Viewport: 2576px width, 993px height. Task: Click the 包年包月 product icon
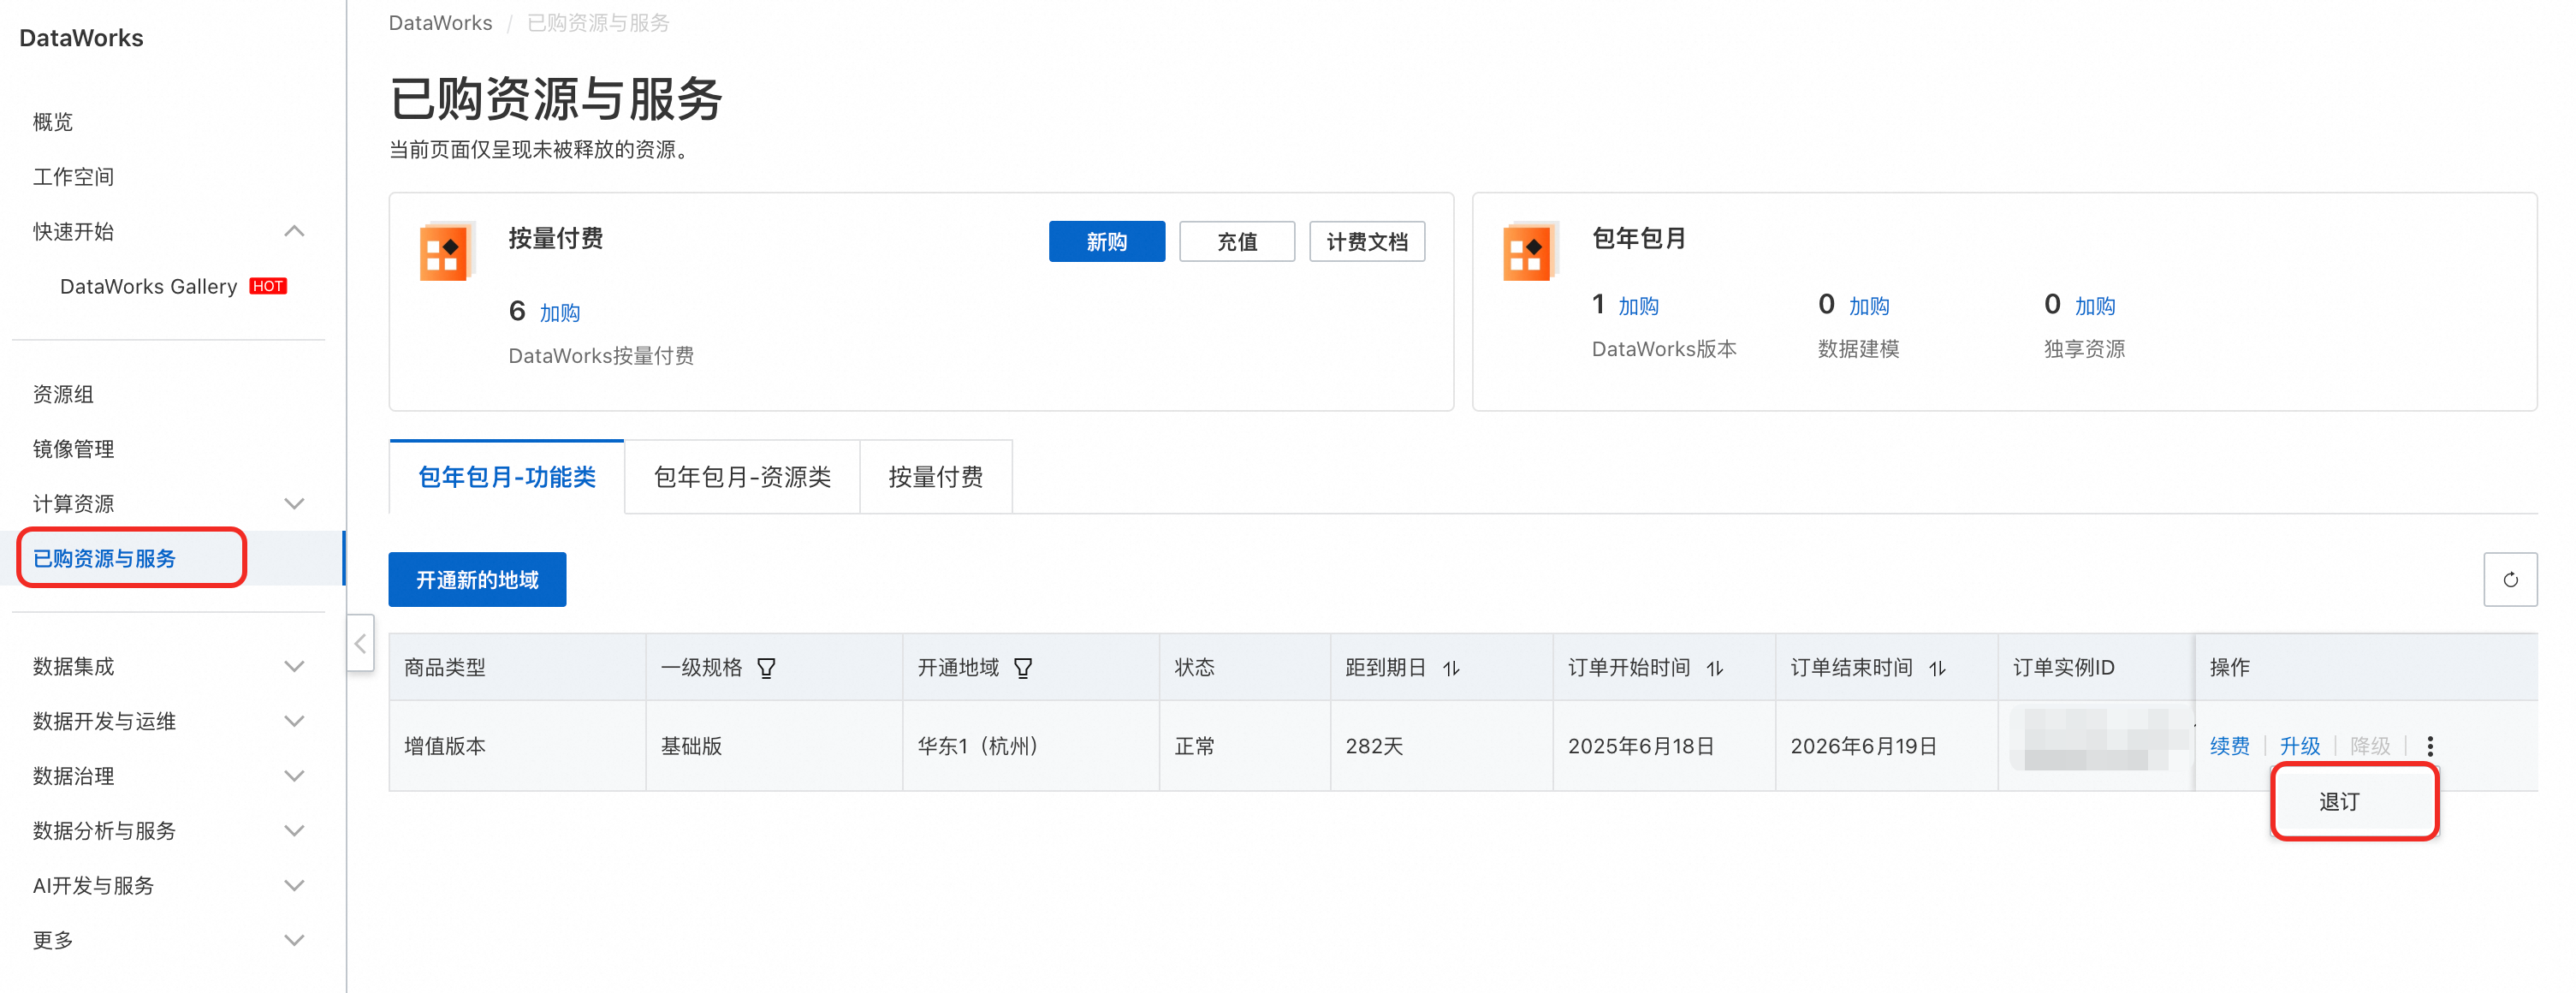[x=1530, y=251]
